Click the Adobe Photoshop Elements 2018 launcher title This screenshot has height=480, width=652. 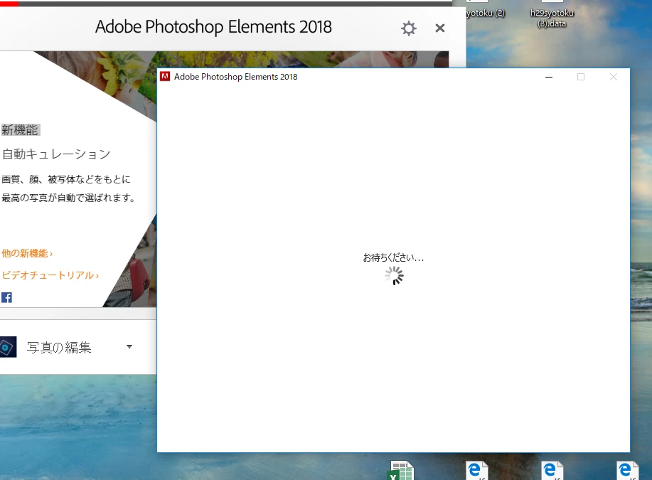(x=213, y=27)
